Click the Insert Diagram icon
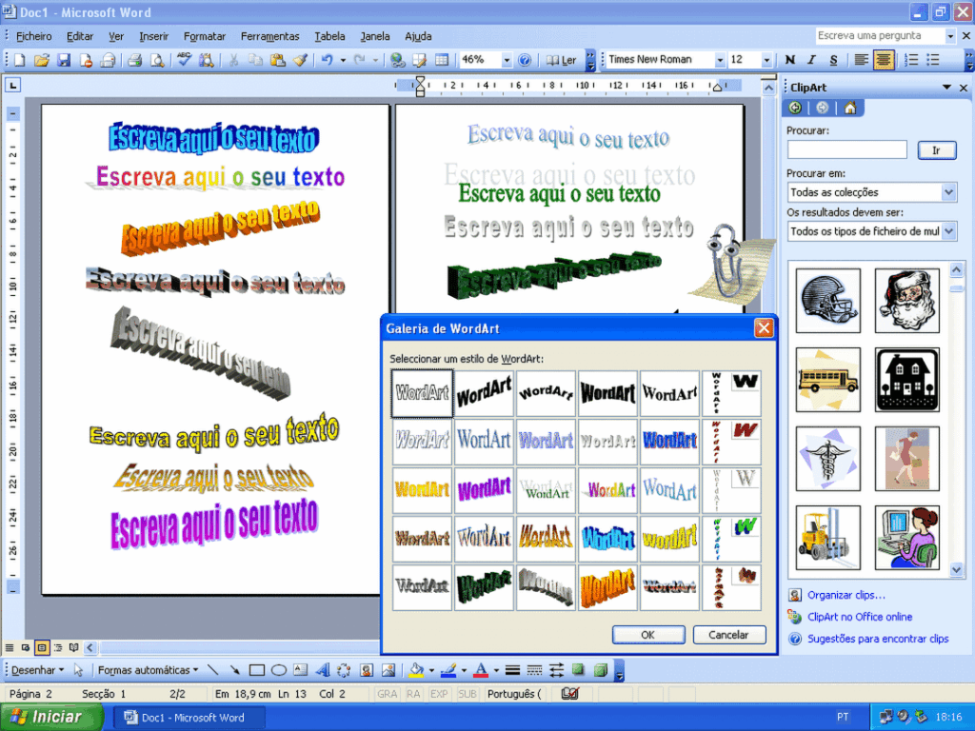 [x=344, y=670]
